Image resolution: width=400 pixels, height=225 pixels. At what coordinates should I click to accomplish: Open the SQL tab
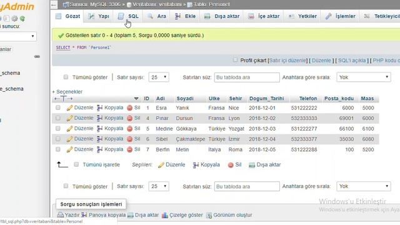pos(128,16)
